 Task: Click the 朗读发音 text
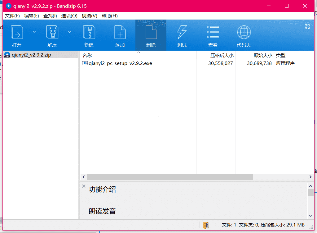point(102,211)
